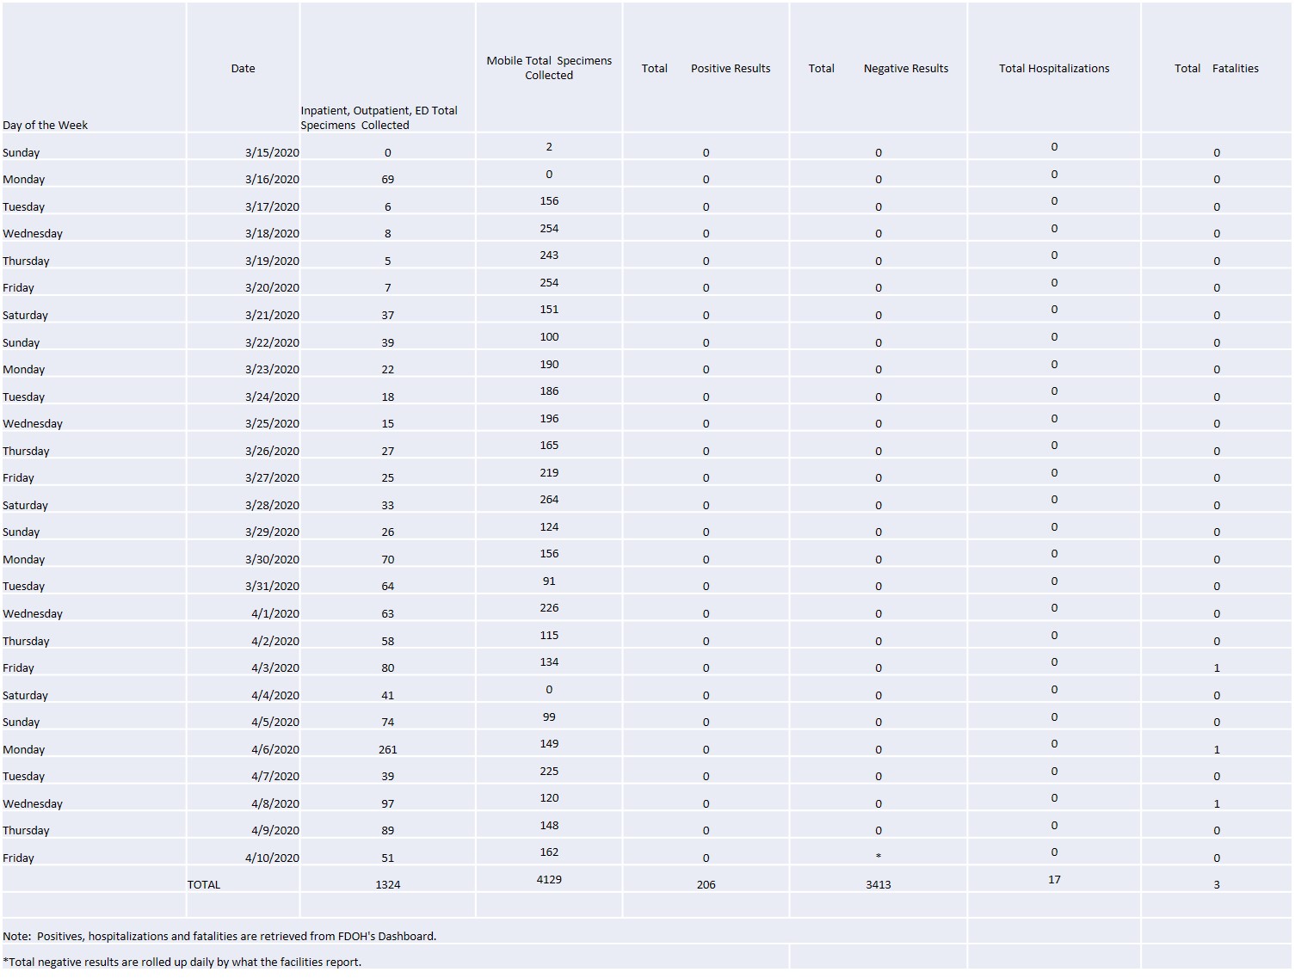Screen dimensions: 1295x978
Task: Select the Total Fatalities header cell
Action: pos(1216,68)
